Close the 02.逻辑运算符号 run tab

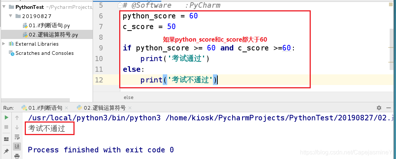click(130, 108)
